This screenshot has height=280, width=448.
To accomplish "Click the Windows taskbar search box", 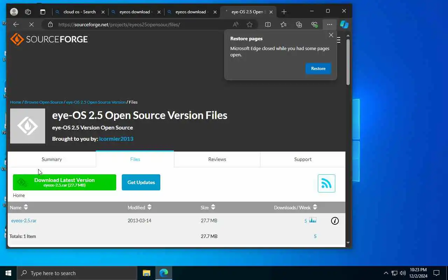I will (x=77, y=273).
